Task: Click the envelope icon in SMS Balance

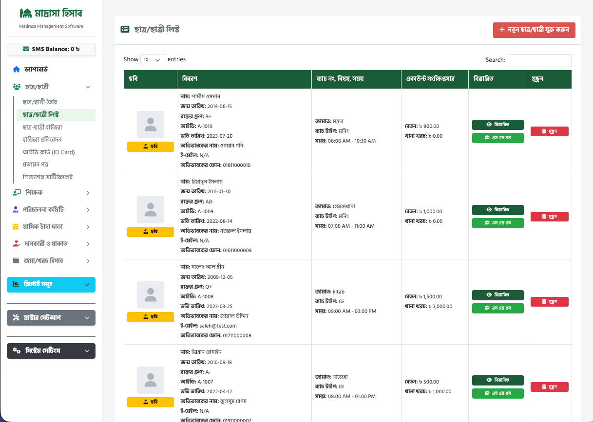Action: tap(26, 49)
